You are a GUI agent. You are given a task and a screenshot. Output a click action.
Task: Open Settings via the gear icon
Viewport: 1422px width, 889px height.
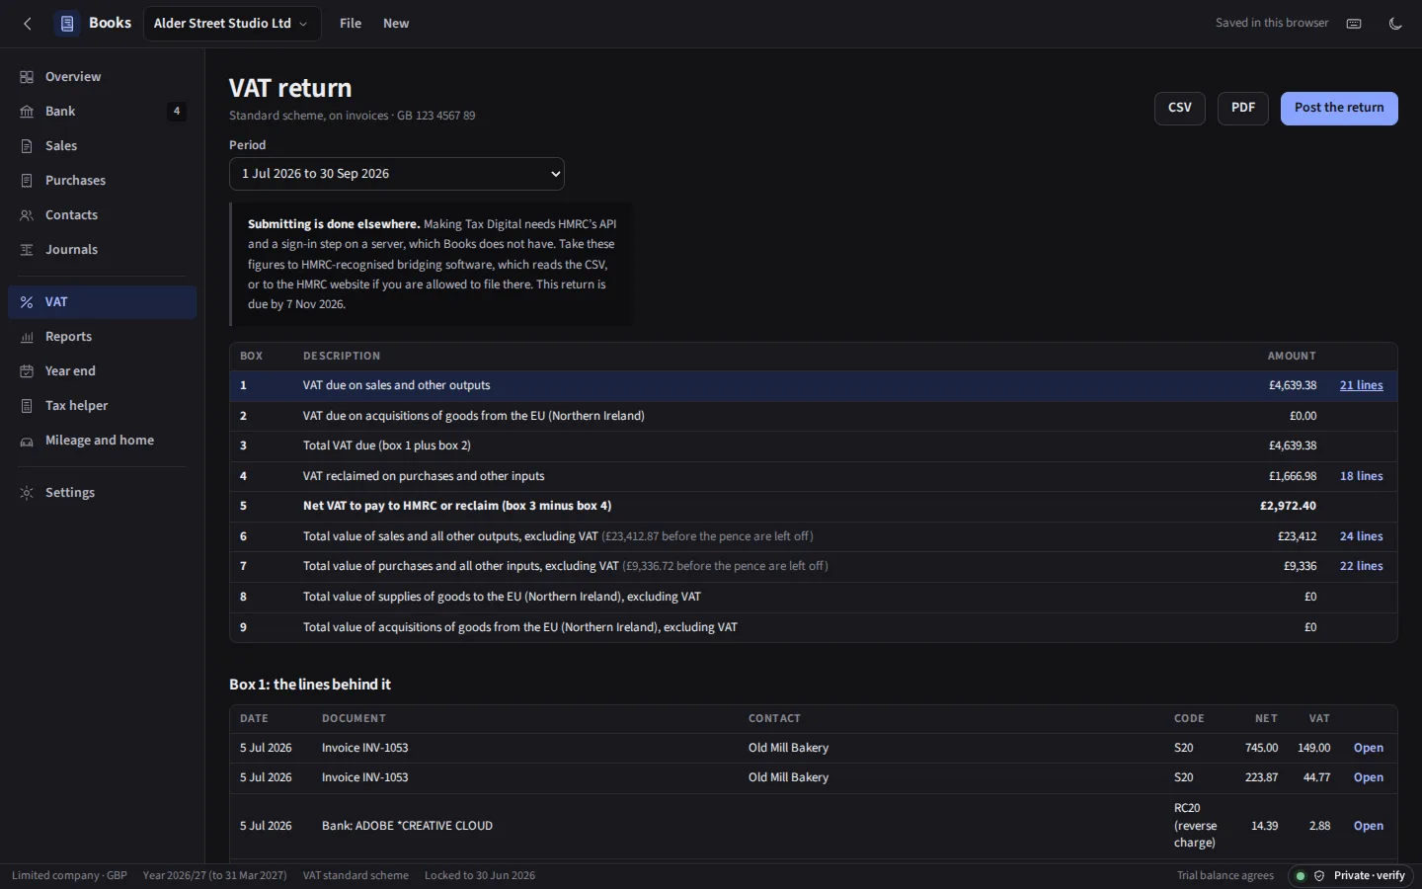tap(27, 493)
